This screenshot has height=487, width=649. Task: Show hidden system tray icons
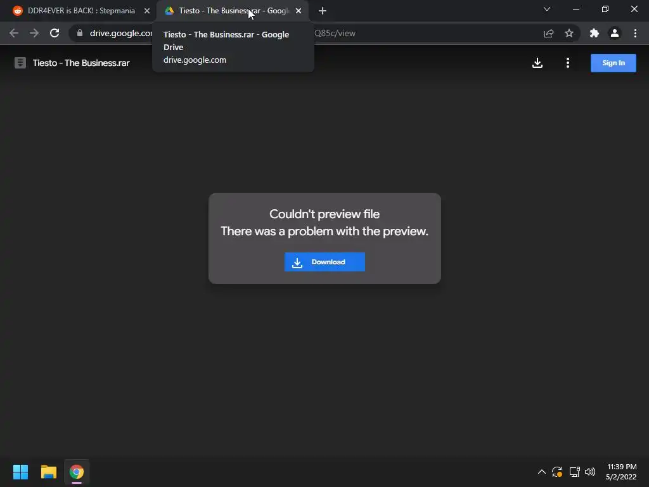(541, 472)
